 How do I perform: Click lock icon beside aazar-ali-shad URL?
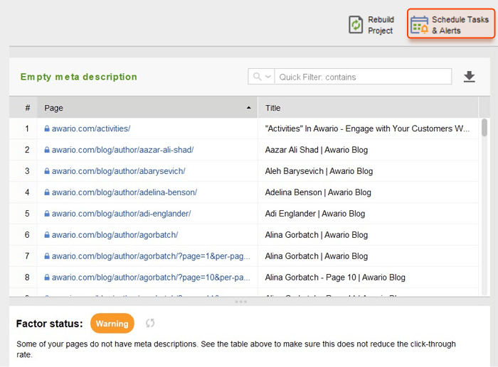[x=47, y=150]
